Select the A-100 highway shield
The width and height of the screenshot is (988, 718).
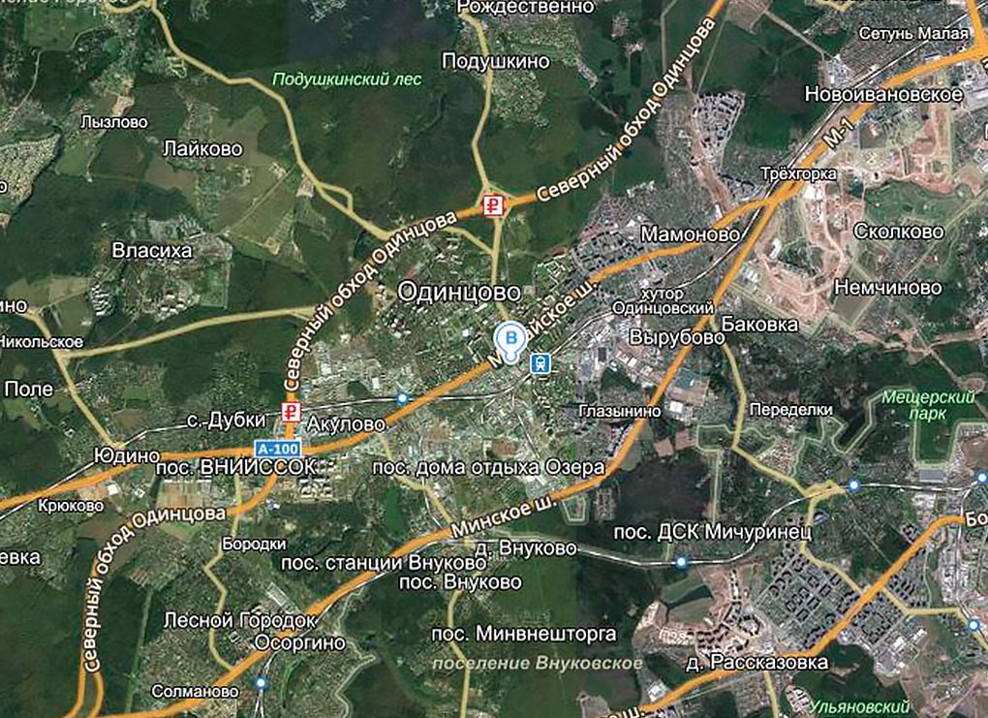tap(278, 450)
